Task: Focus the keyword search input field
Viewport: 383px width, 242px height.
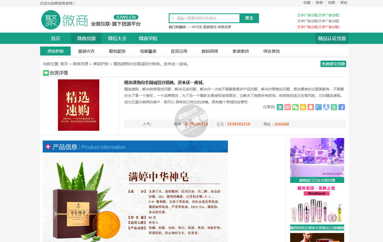Action: 204,18
